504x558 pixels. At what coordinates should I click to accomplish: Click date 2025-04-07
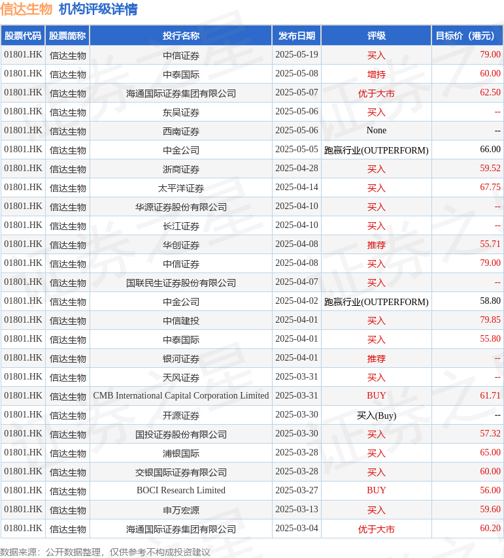[297, 282]
